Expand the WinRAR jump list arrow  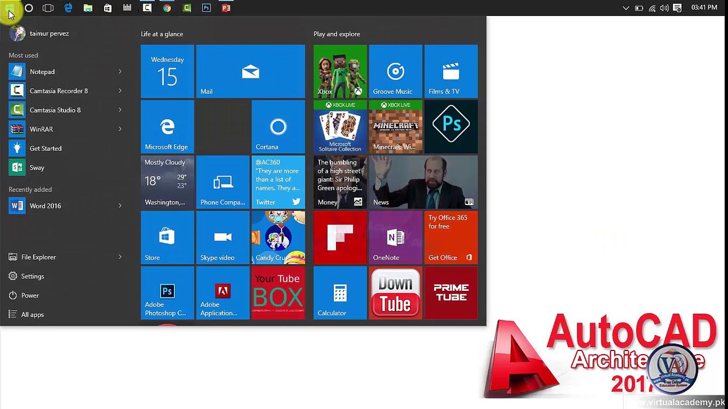tap(120, 130)
